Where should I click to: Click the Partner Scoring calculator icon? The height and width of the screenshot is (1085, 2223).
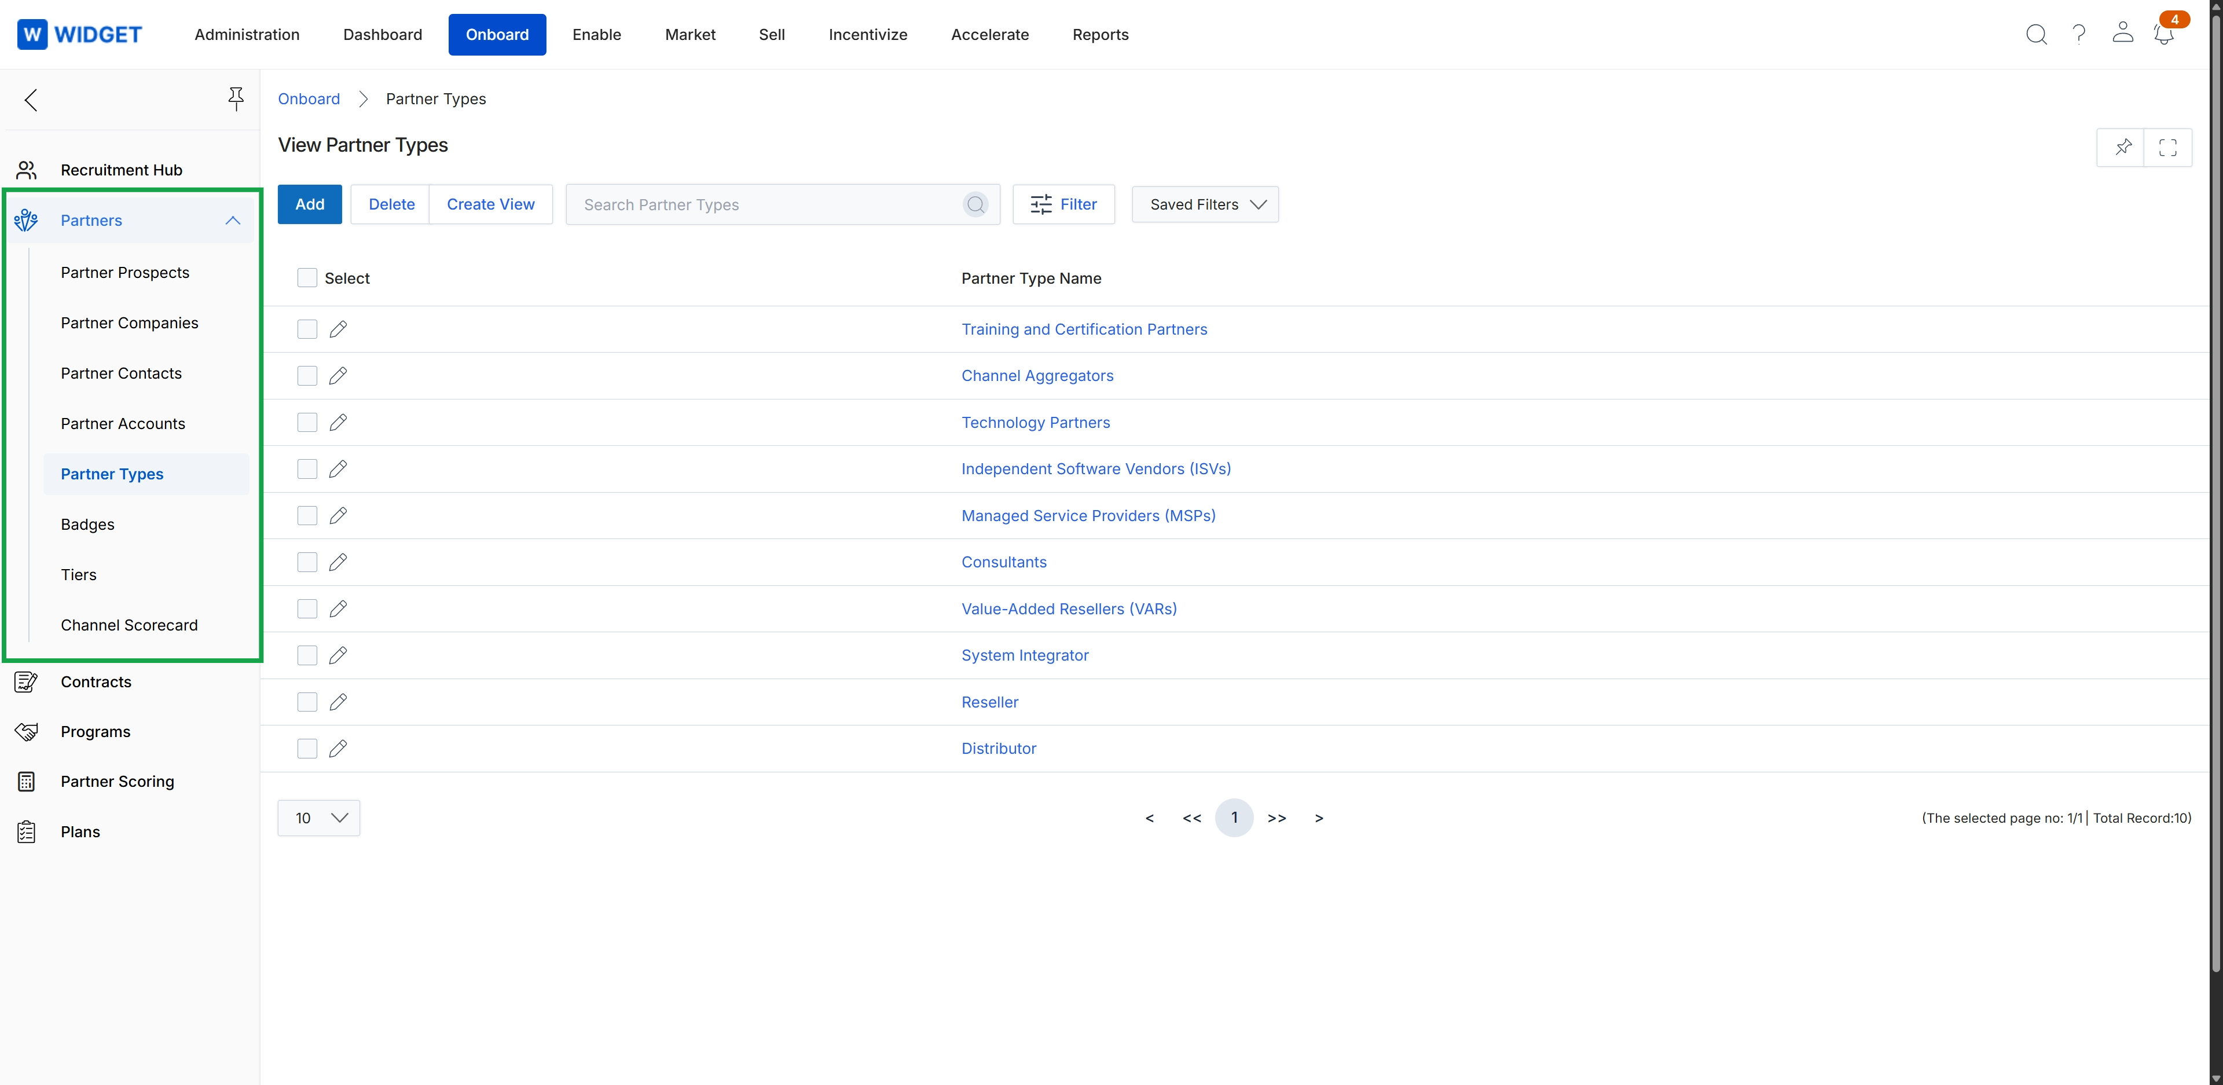pos(27,781)
